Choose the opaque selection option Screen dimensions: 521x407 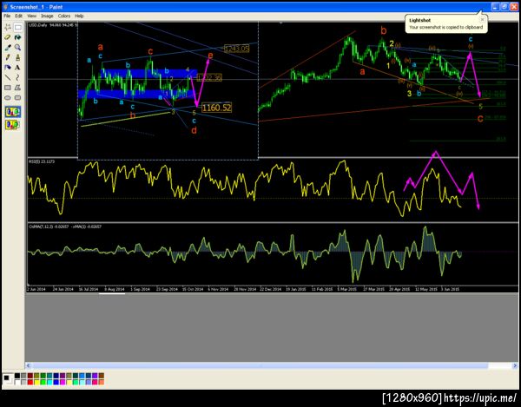pos(13,112)
